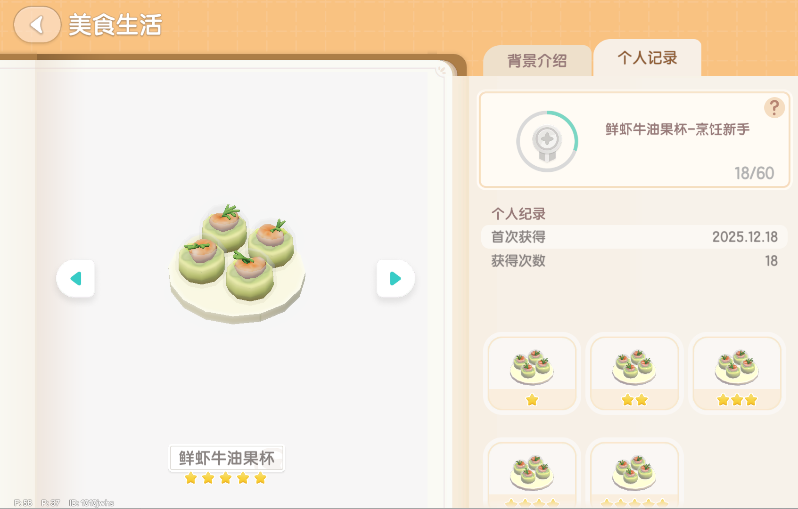
Task: Select the one-star 鲜虾牛油果杯 thumbnail
Action: click(532, 373)
